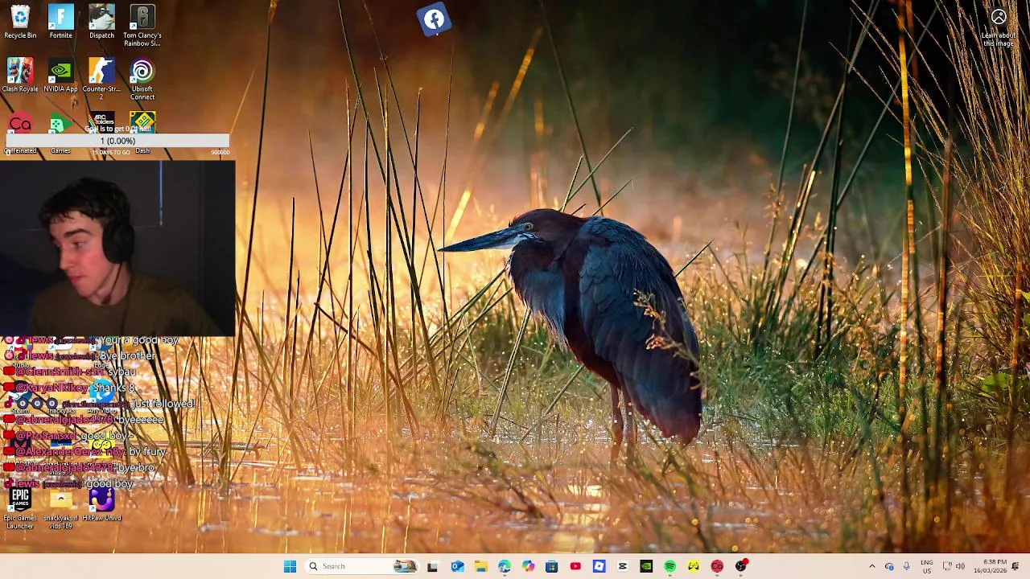Image resolution: width=1030 pixels, height=579 pixels.
Task: Click the taskbar Search box
Action: (x=362, y=566)
